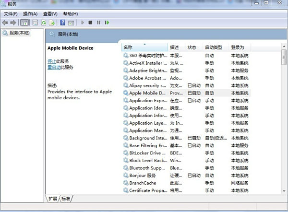Open the 文件(F) menu
This screenshot has height=212, width=288.
11,14
